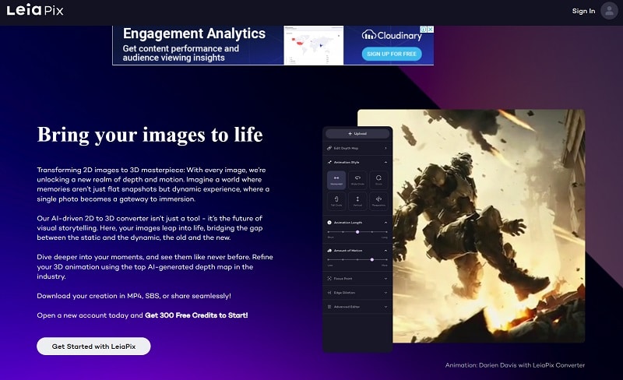Collapse the Animation Style section
623x380 pixels.
pos(385,162)
